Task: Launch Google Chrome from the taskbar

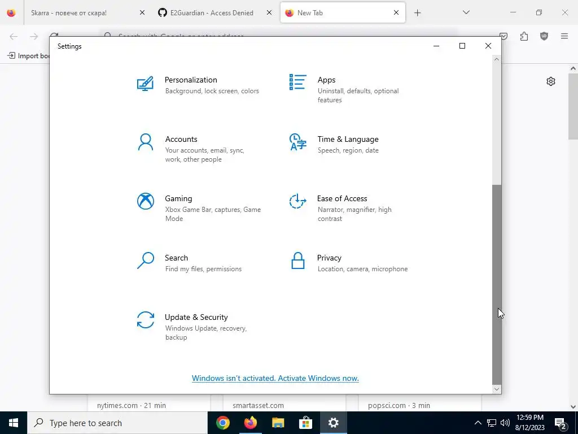Action: tap(222, 423)
